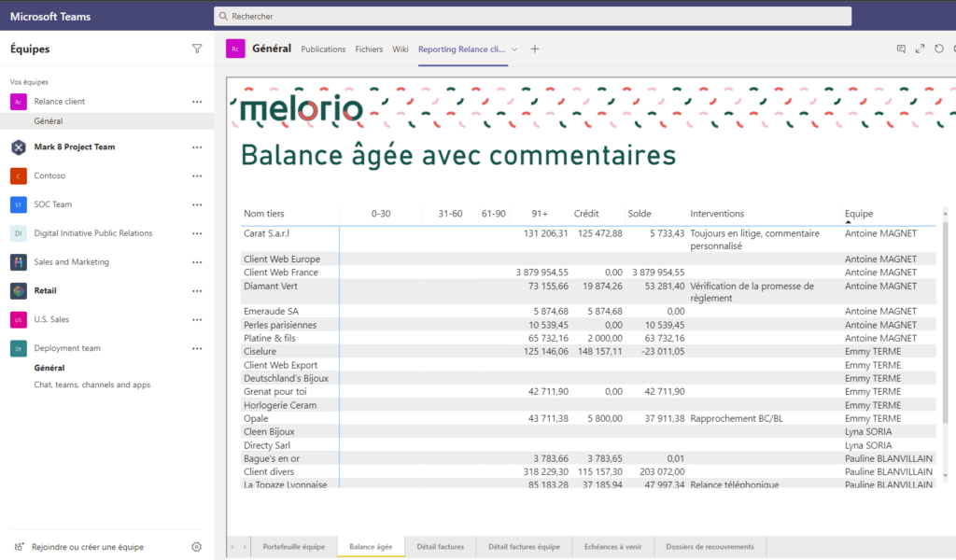Open the teams filter icon
Image resolution: width=956 pixels, height=560 pixels.
point(197,49)
